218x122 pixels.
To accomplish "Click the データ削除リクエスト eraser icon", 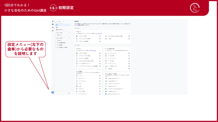I will point(106,66).
